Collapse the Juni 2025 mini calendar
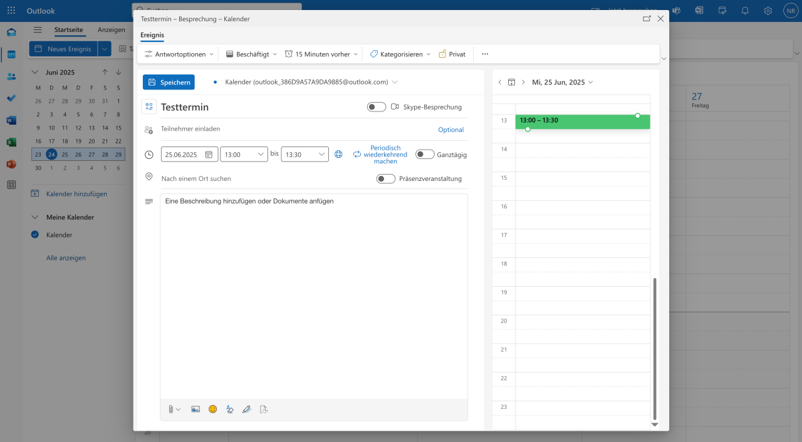Viewport: 802px width, 442px height. 35,73
